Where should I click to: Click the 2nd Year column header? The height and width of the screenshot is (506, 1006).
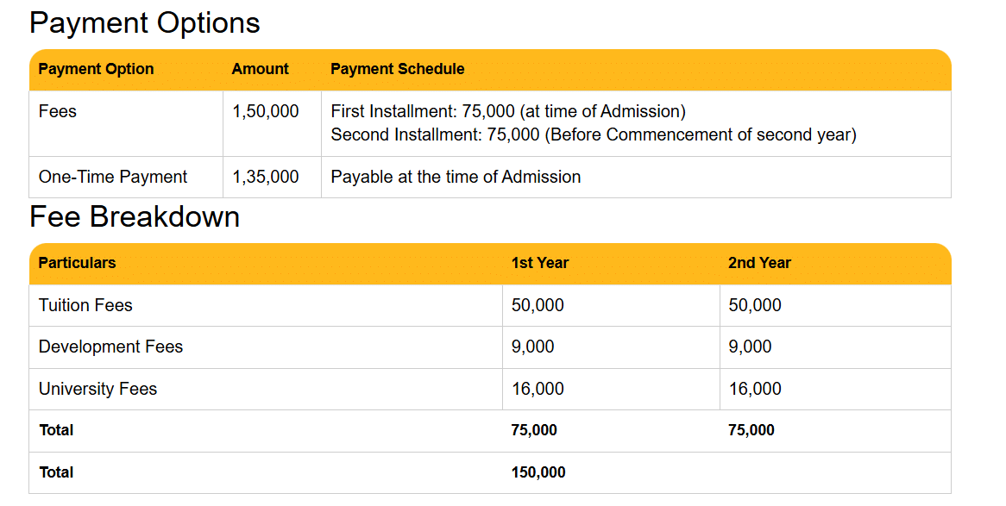759,263
